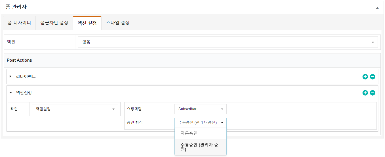This screenshot has height=157, width=385.
Task: Click the 폼 관리자 panel title
Action: 16,7
